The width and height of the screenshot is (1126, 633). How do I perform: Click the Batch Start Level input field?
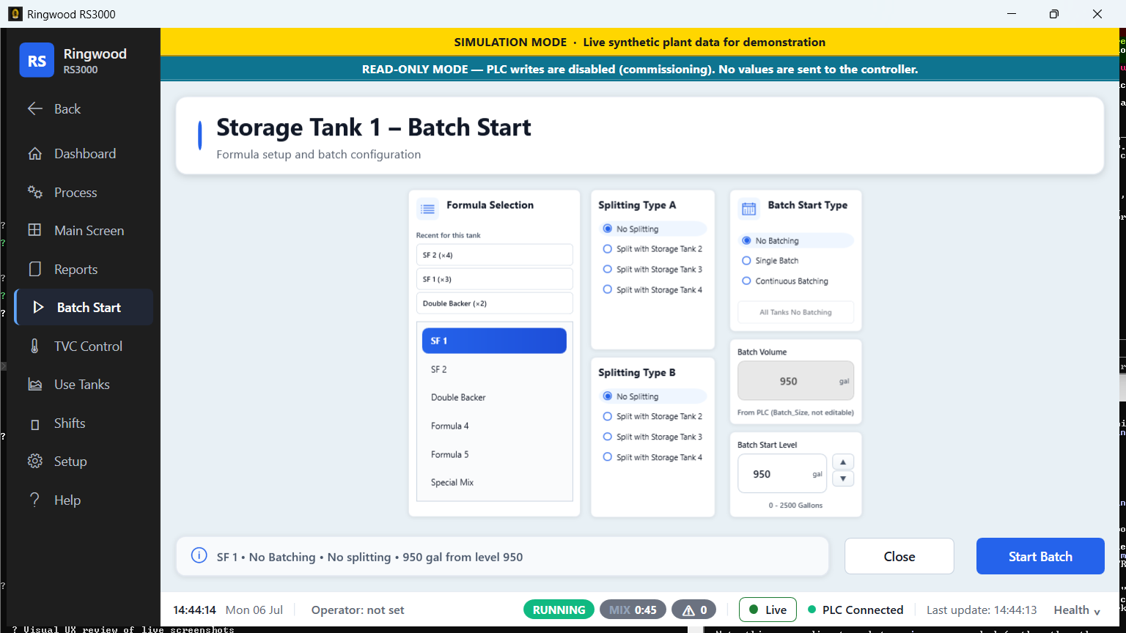click(x=782, y=473)
